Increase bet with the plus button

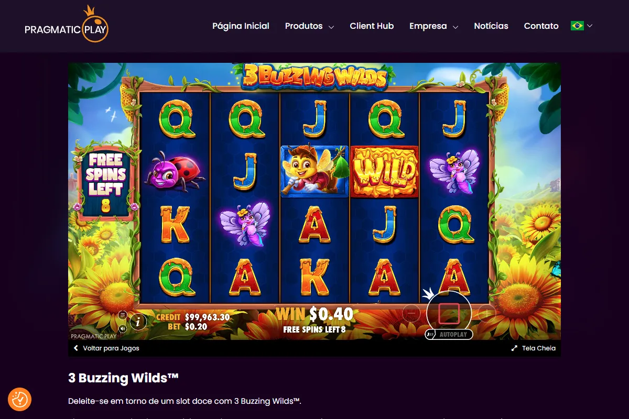coord(486,313)
